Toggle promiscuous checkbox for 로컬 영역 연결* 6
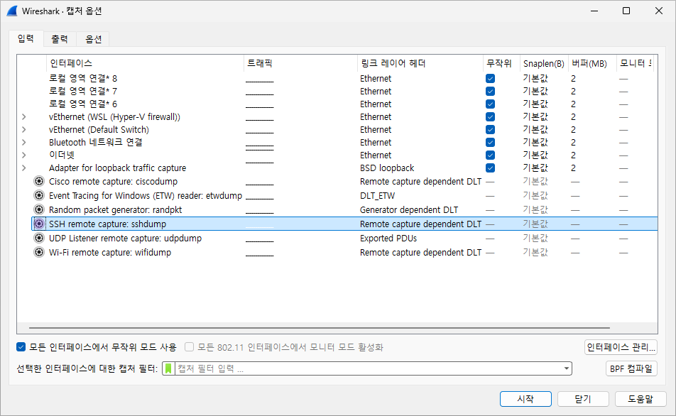 pyautogui.click(x=490, y=104)
